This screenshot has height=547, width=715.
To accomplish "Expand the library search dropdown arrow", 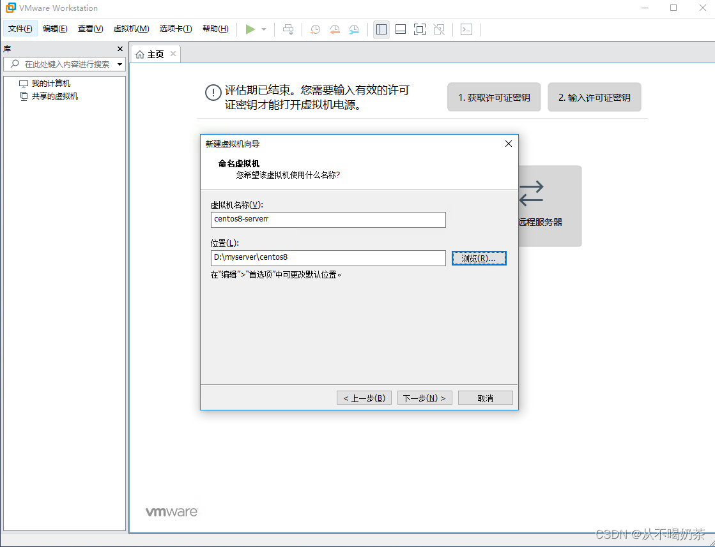I will 120,64.
